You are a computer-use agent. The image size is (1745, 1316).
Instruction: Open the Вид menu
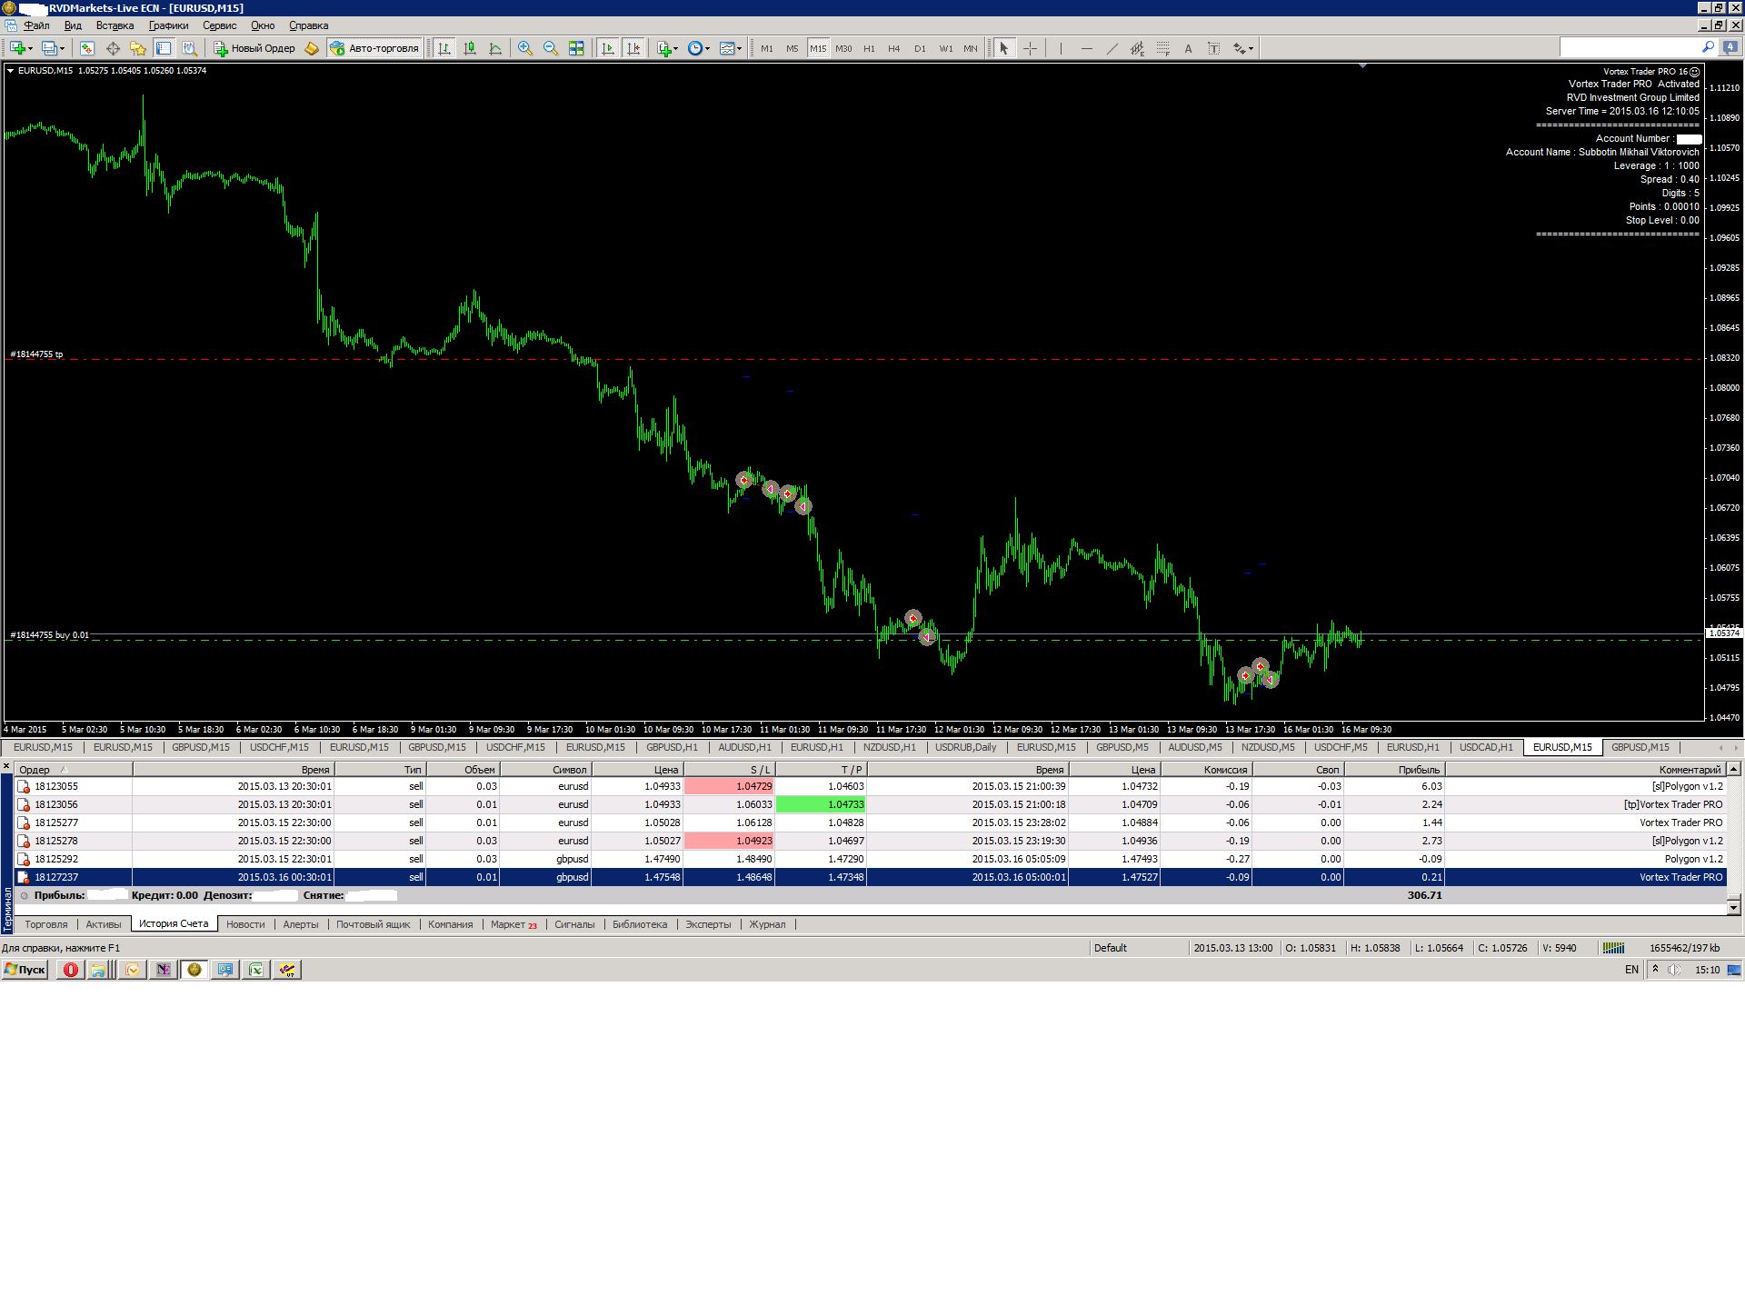[x=73, y=25]
